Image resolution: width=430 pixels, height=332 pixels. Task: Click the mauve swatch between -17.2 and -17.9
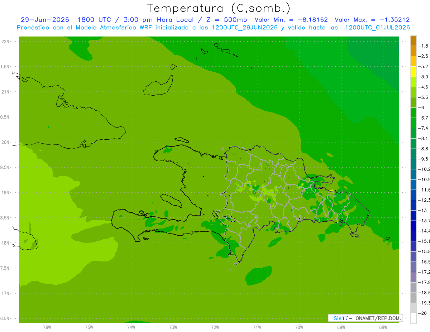pyautogui.click(x=413, y=277)
